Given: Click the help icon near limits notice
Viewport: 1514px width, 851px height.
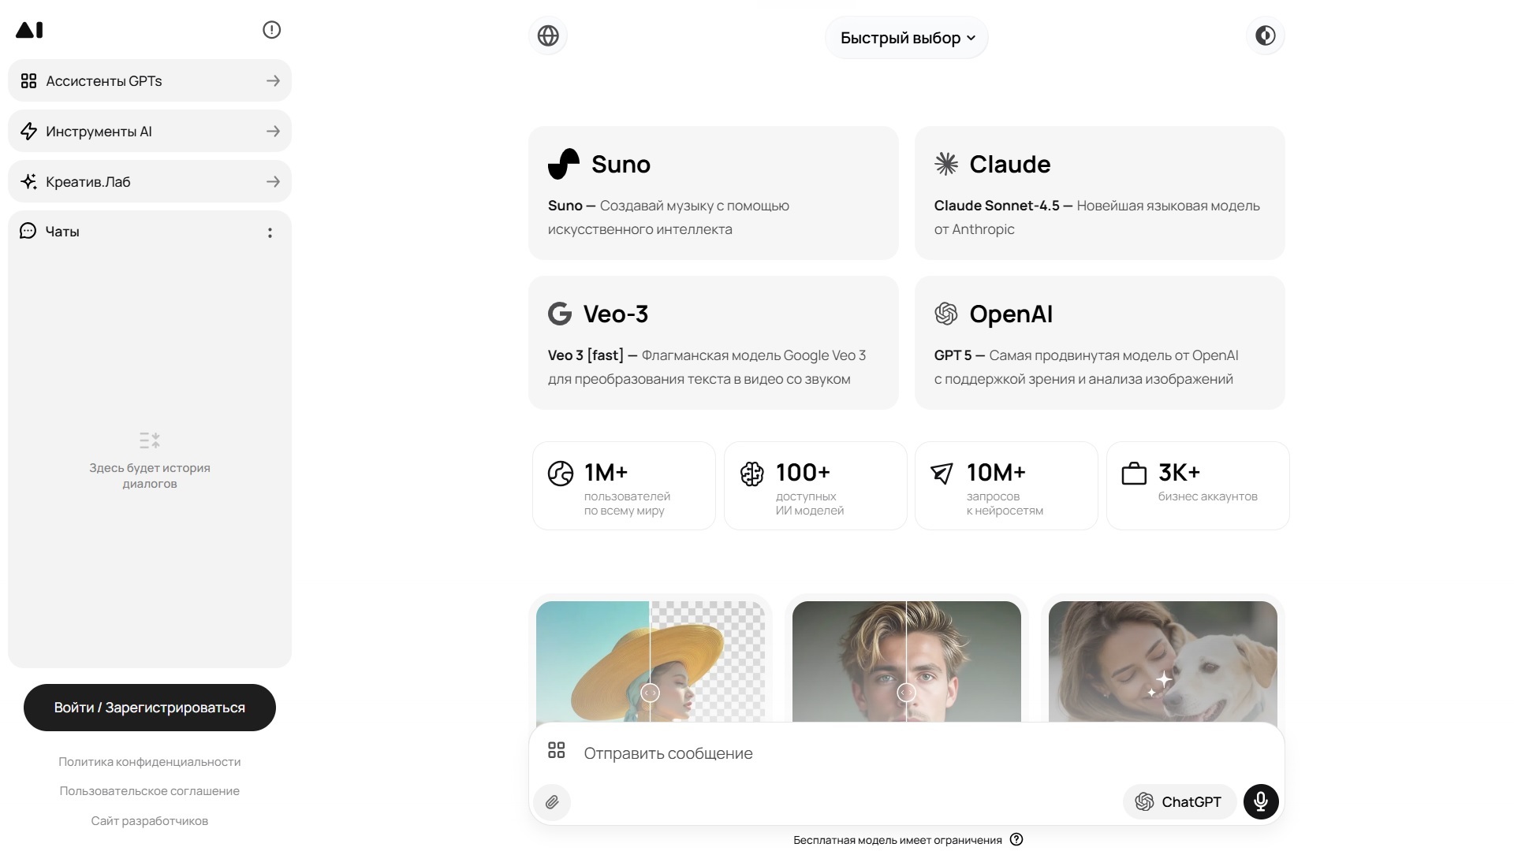Looking at the screenshot, I should pos(1016,840).
